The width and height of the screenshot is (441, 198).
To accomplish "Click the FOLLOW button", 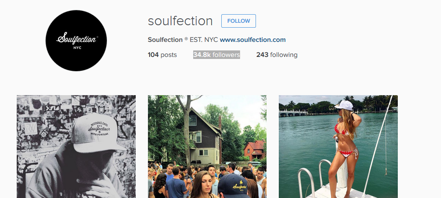I will tap(238, 21).
